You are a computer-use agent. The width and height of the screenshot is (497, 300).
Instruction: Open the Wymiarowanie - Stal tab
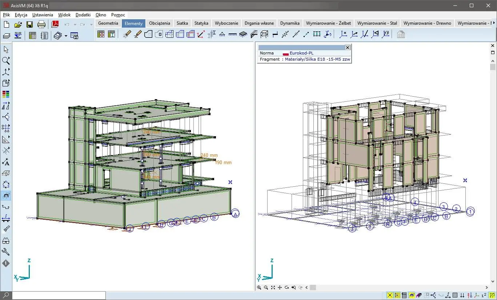pyautogui.click(x=377, y=23)
